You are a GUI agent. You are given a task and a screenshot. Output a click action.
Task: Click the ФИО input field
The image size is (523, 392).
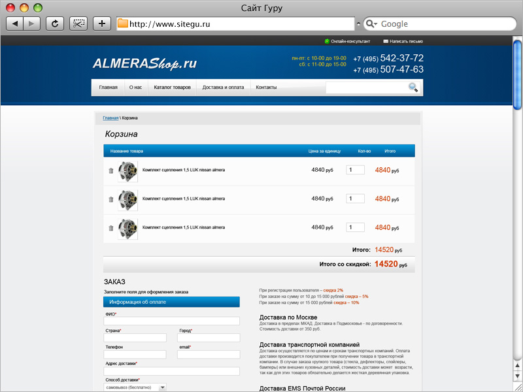(x=171, y=321)
